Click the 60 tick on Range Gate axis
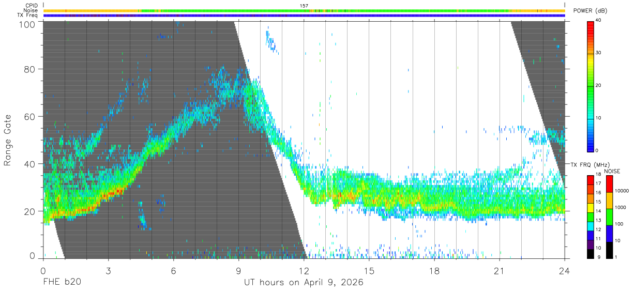This screenshot has width=635, height=293. pyautogui.click(x=29, y=117)
